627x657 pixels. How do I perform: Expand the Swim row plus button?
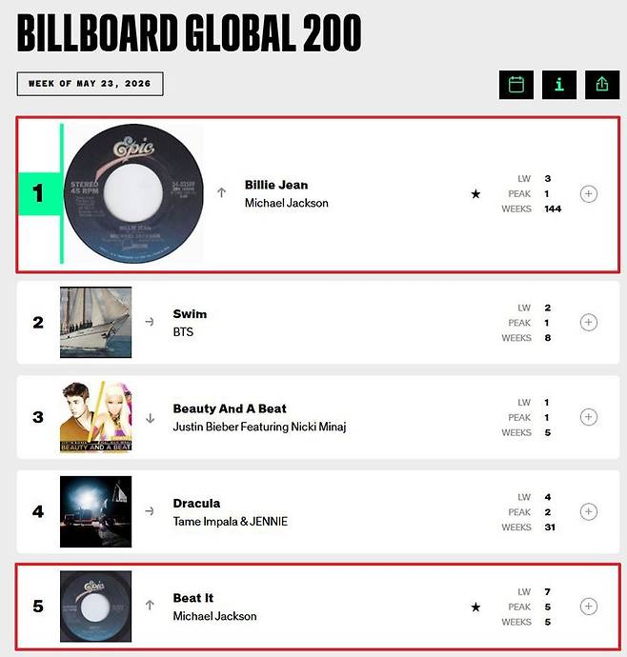tap(589, 322)
